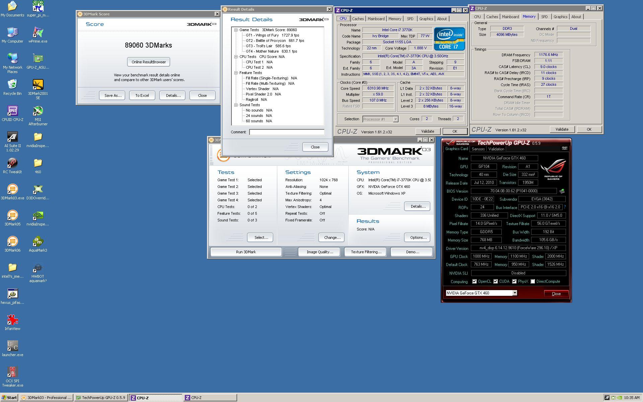Image resolution: width=643 pixels, height=402 pixels.
Task: Collapse the Feature Tests tree node
Action: tap(236, 73)
